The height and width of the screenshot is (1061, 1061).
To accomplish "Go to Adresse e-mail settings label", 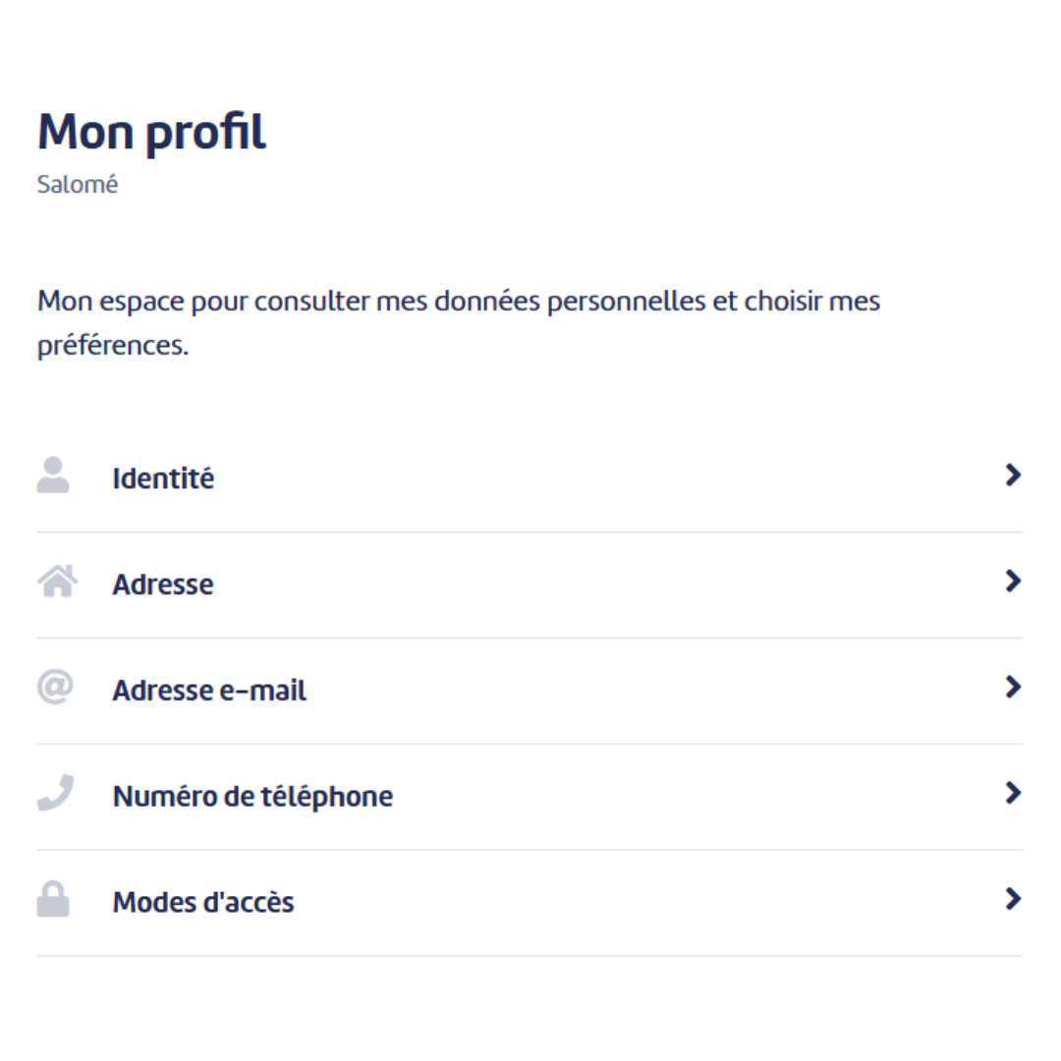I will pyautogui.click(x=209, y=691).
